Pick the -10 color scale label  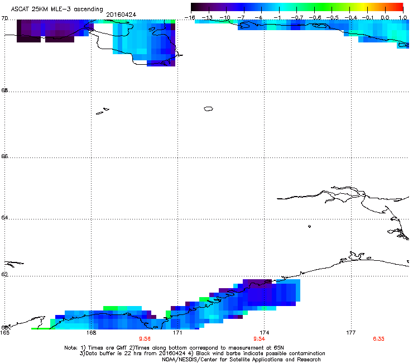point(225,18)
